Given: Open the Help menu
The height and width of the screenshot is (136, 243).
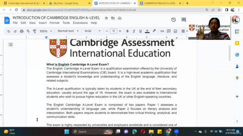Looking at the screenshot, I should coord(94,23).
